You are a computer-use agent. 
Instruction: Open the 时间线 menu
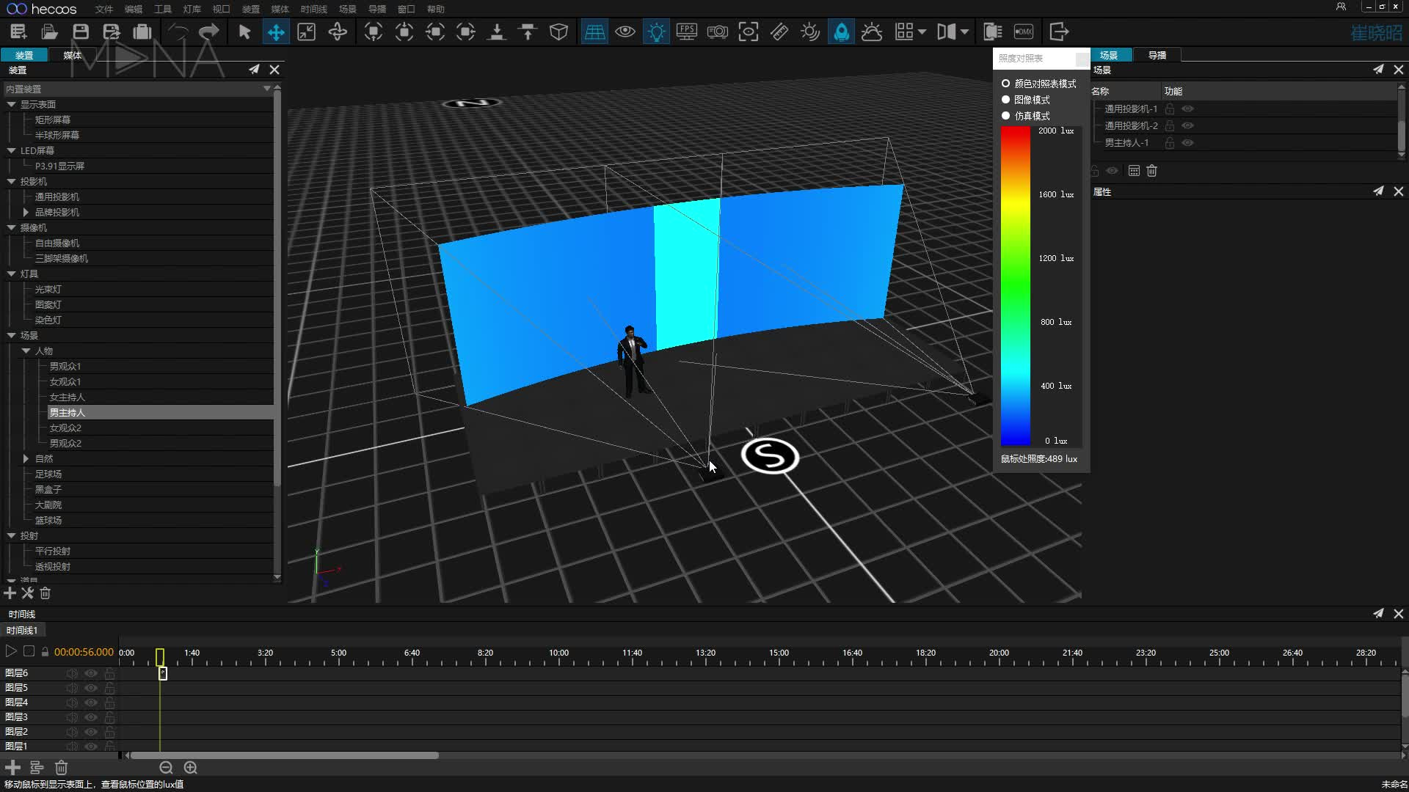click(313, 9)
